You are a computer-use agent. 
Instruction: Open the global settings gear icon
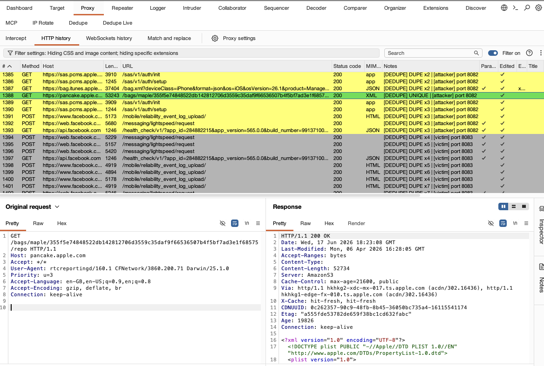538,7
